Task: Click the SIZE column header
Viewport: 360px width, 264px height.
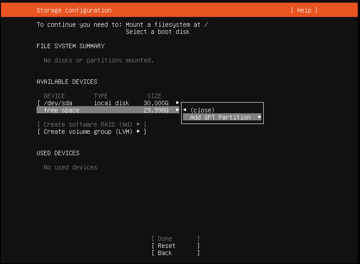Action: 154,96
